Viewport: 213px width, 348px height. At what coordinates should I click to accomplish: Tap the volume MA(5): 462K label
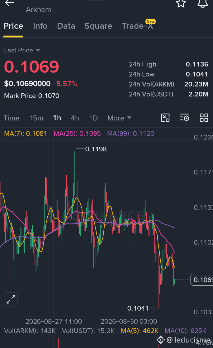click(x=140, y=331)
